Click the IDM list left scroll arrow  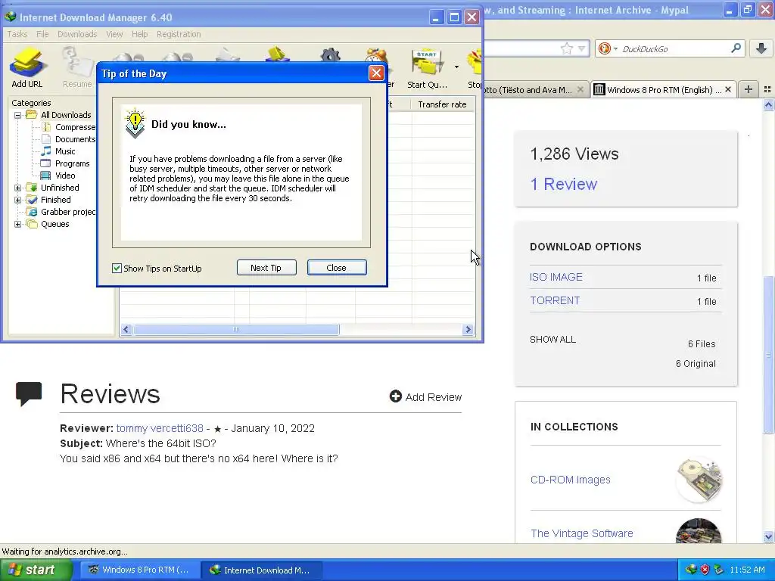126,330
